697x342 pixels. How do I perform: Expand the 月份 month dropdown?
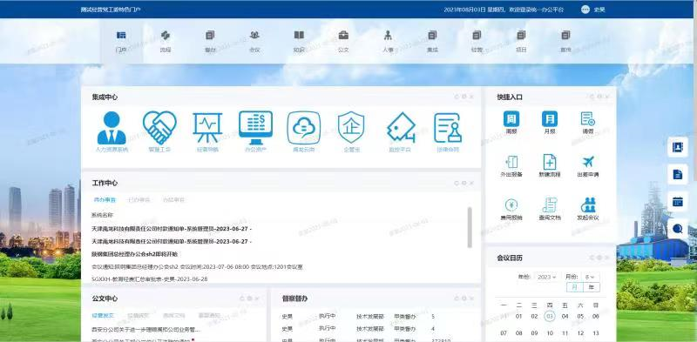(591, 277)
